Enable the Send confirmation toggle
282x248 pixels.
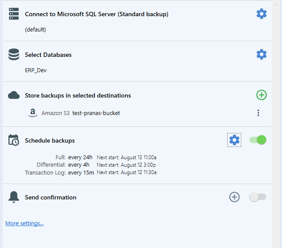coord(258,197)
